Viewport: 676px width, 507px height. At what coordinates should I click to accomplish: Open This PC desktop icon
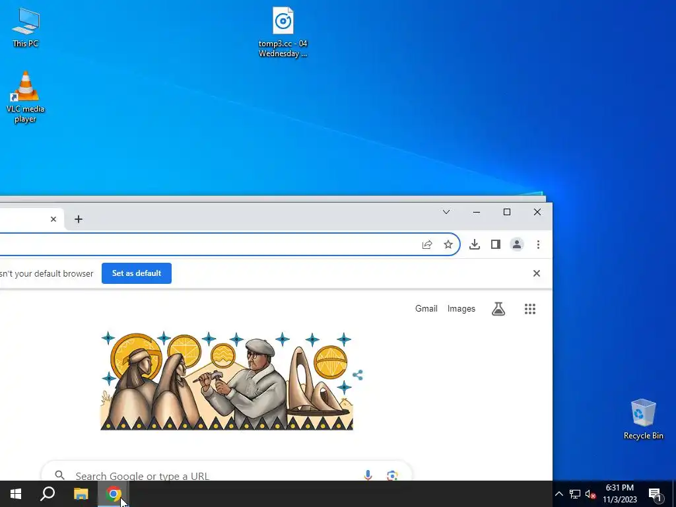(26, 28)
